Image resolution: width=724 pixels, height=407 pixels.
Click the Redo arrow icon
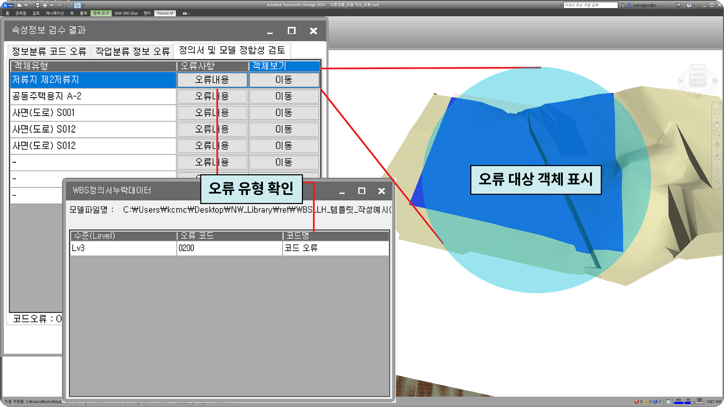pyautogui.click(x=59, y=5)
